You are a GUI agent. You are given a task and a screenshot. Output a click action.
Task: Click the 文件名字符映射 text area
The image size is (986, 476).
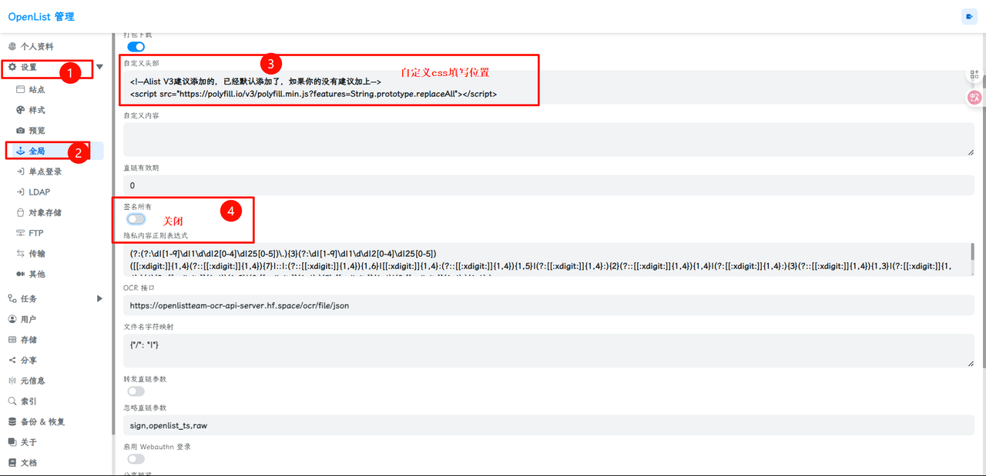(x=548, y=351)
